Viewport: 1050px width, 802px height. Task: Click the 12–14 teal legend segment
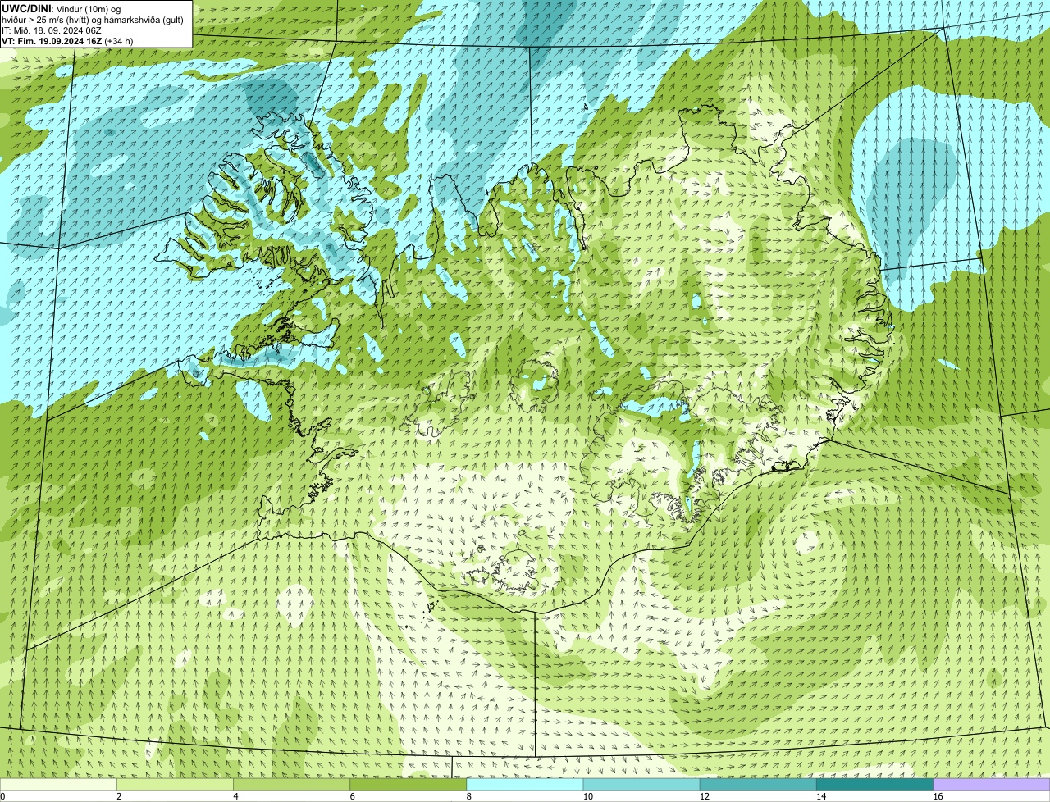pos(758,785)
